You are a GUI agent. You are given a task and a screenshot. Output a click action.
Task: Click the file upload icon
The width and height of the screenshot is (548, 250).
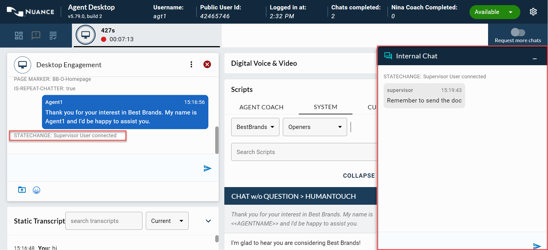(22, 190)
